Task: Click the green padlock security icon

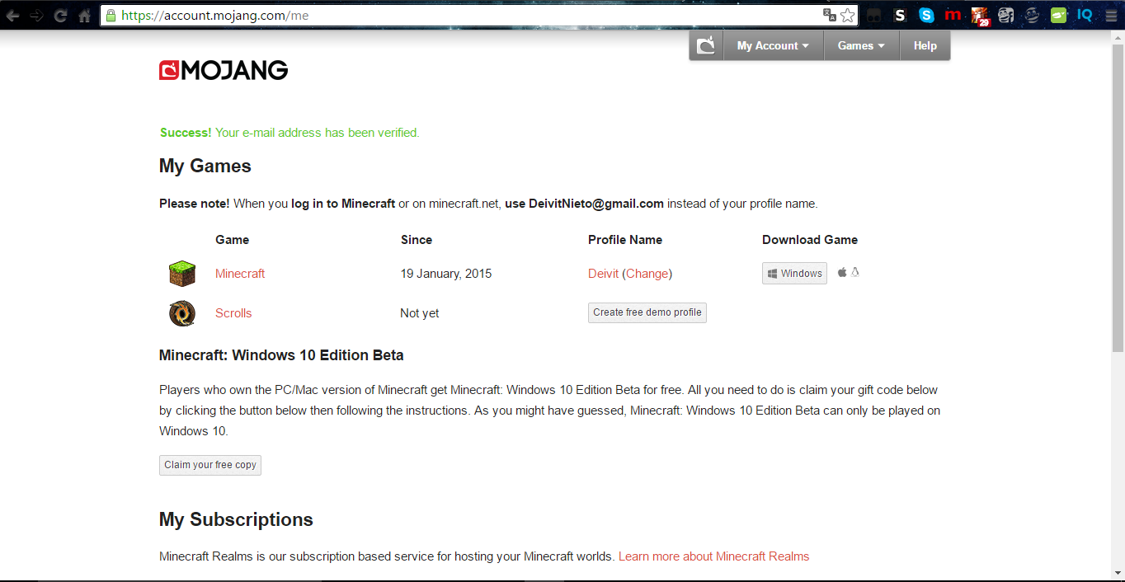Action: 111,15
